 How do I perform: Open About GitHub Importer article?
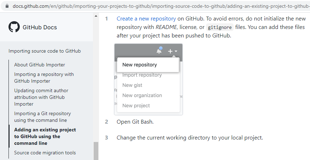click(x=40, y=65)
